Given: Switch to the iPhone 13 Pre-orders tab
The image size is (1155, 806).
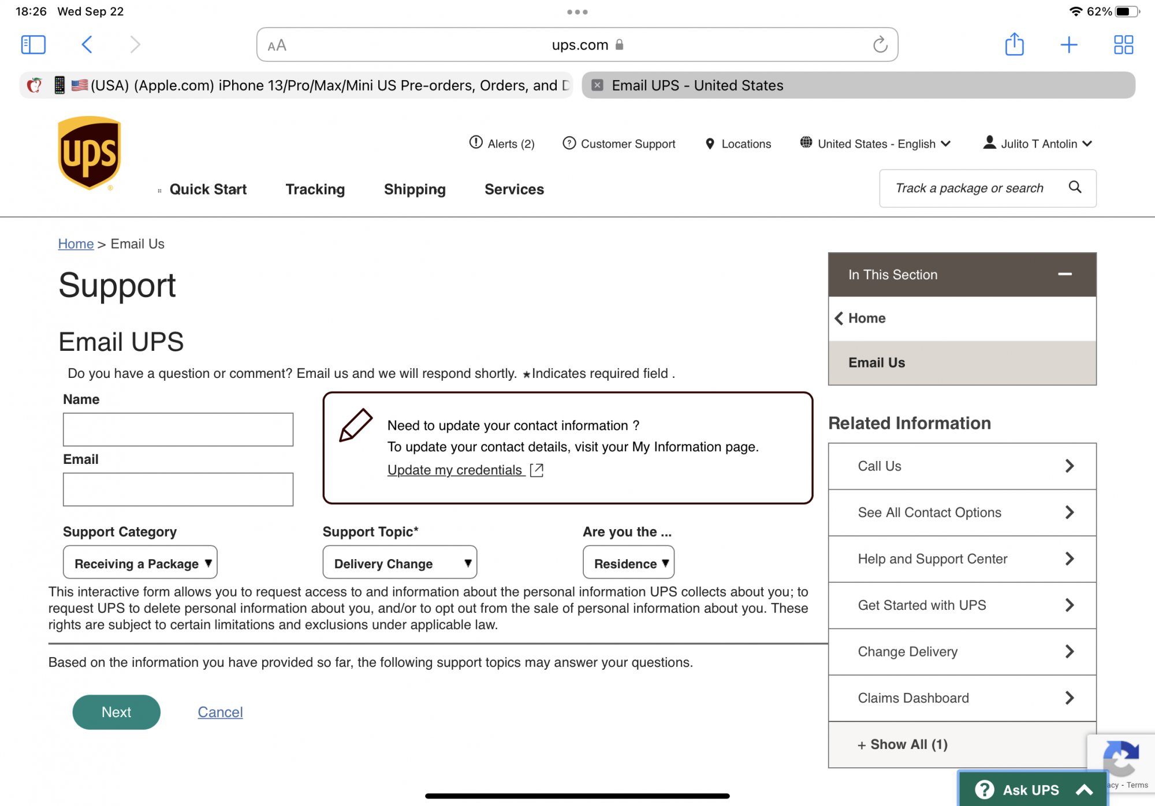Looking at the screenshot, I should pos(296,85).
